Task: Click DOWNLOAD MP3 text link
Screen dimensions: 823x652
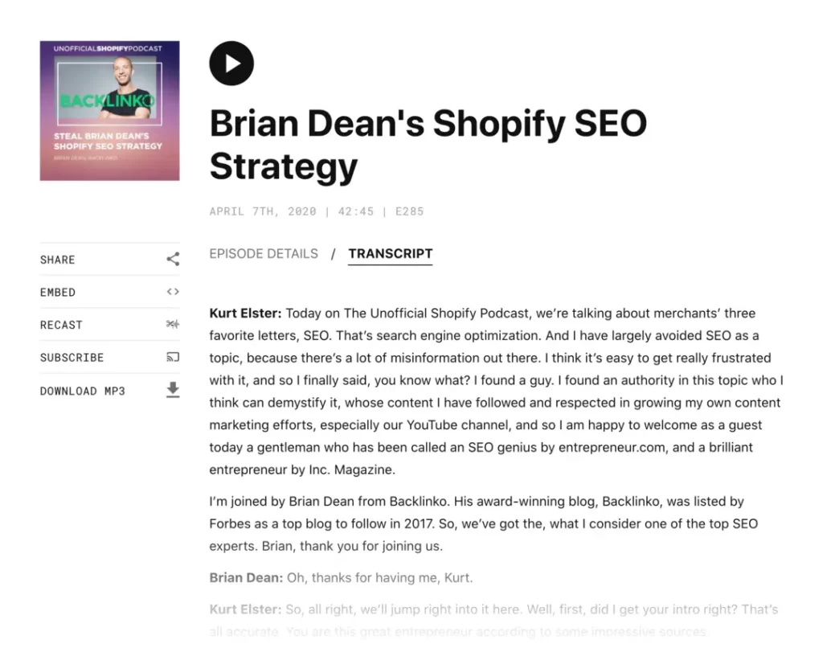Action: (83, 391)
